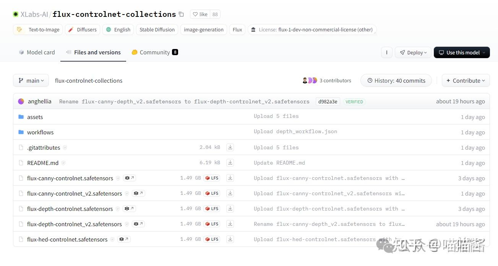
Task: Download the README.md file
Action: click(x=230, y=163)
